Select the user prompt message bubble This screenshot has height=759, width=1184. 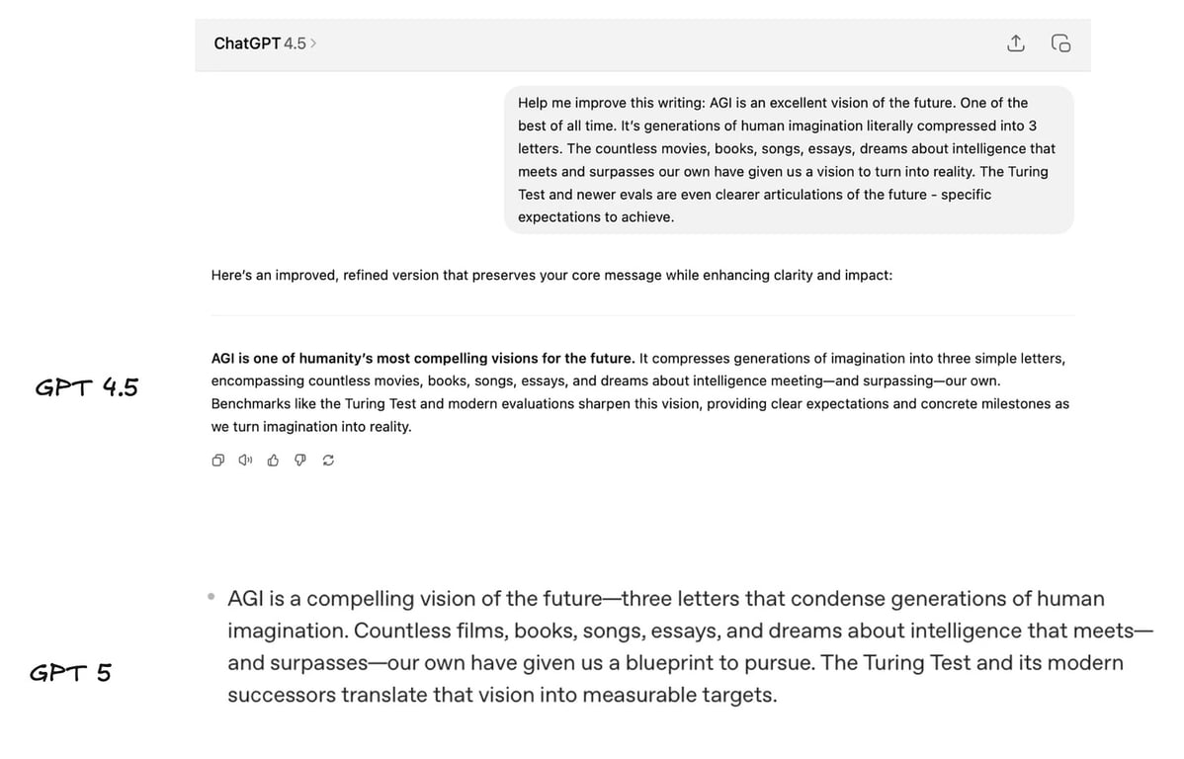pyautogui.click(x=789, y=160)
